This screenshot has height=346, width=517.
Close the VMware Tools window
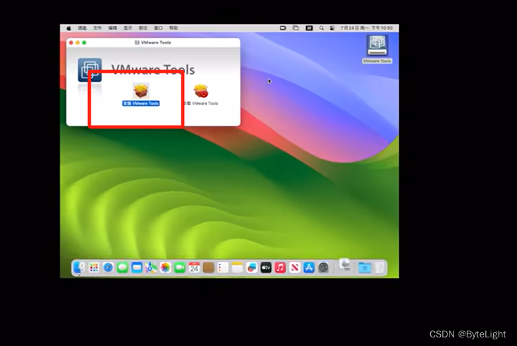(x=71, y=43)
